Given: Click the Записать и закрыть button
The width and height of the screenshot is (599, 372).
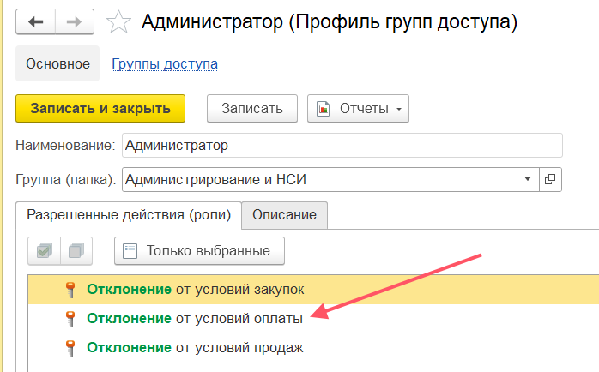Looking at the screenshot, I should [x=100, y=109].
